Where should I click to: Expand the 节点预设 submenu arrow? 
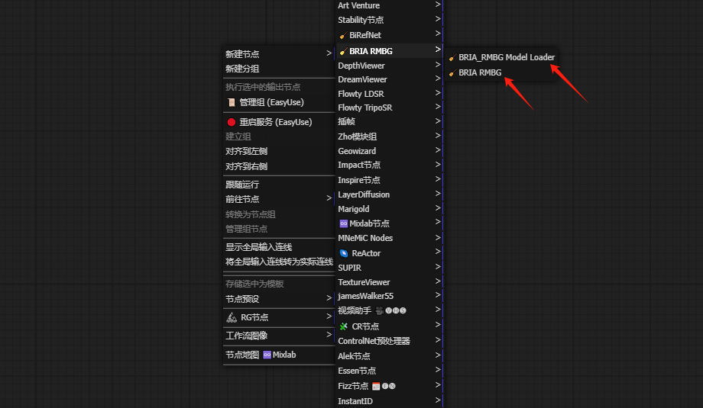coord(329,298)
